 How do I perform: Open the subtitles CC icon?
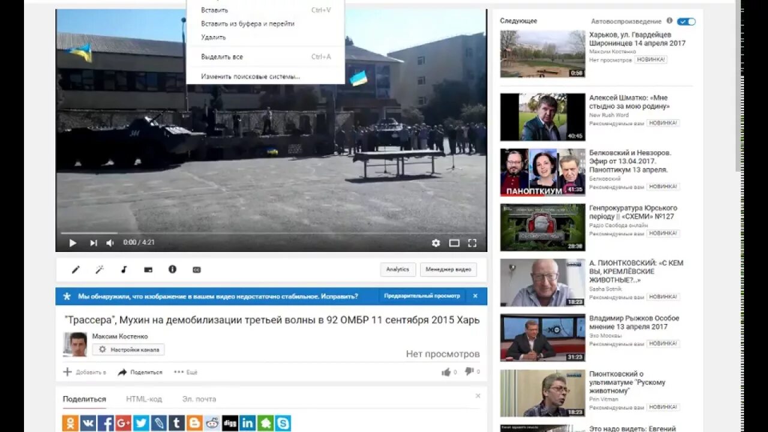196,269
